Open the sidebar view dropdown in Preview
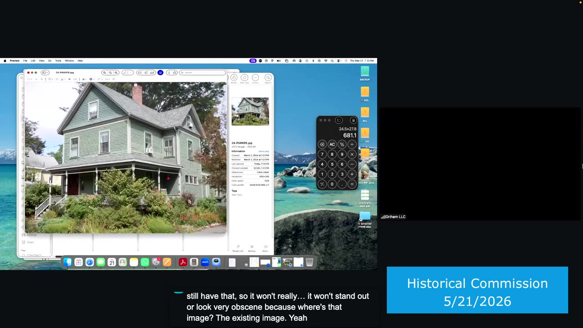The height and width of the screenshot is (328, 583). point(45,72)
